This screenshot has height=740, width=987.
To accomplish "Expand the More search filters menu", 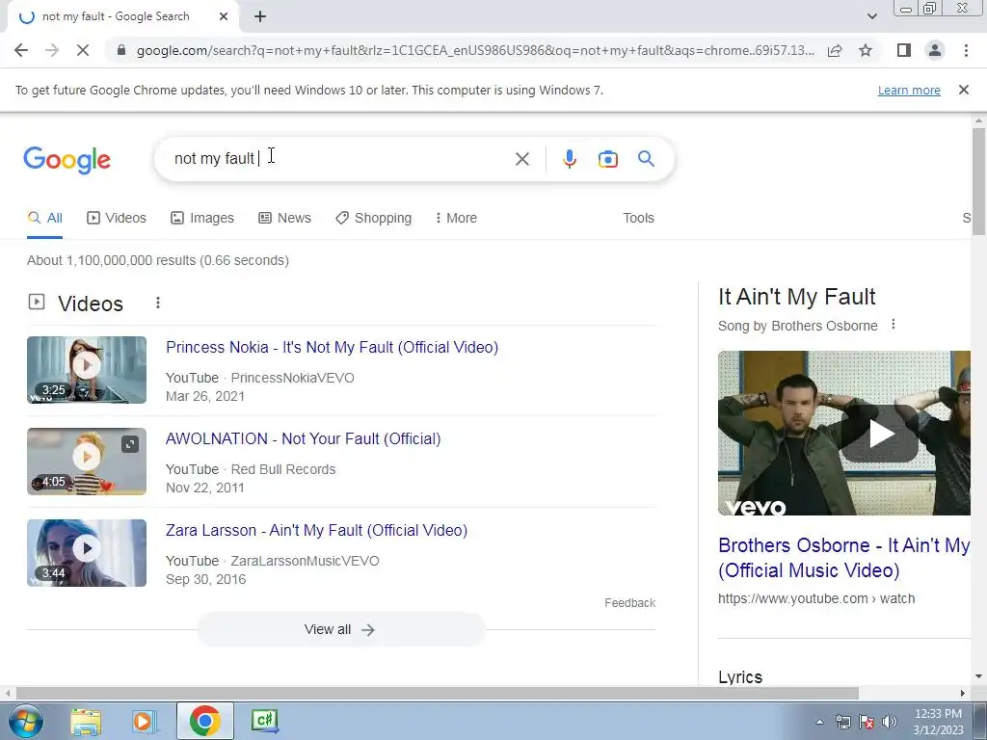I will tap(456, 218).
